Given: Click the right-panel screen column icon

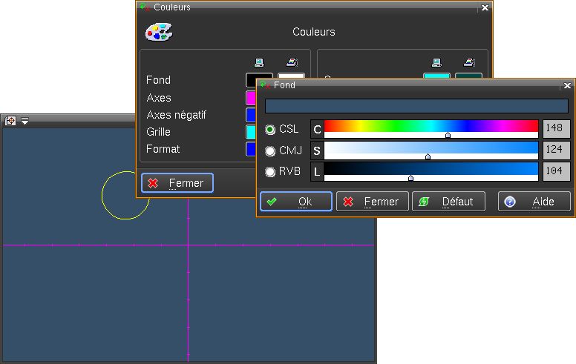Looking at the screenshot, I should coord(436,63).
